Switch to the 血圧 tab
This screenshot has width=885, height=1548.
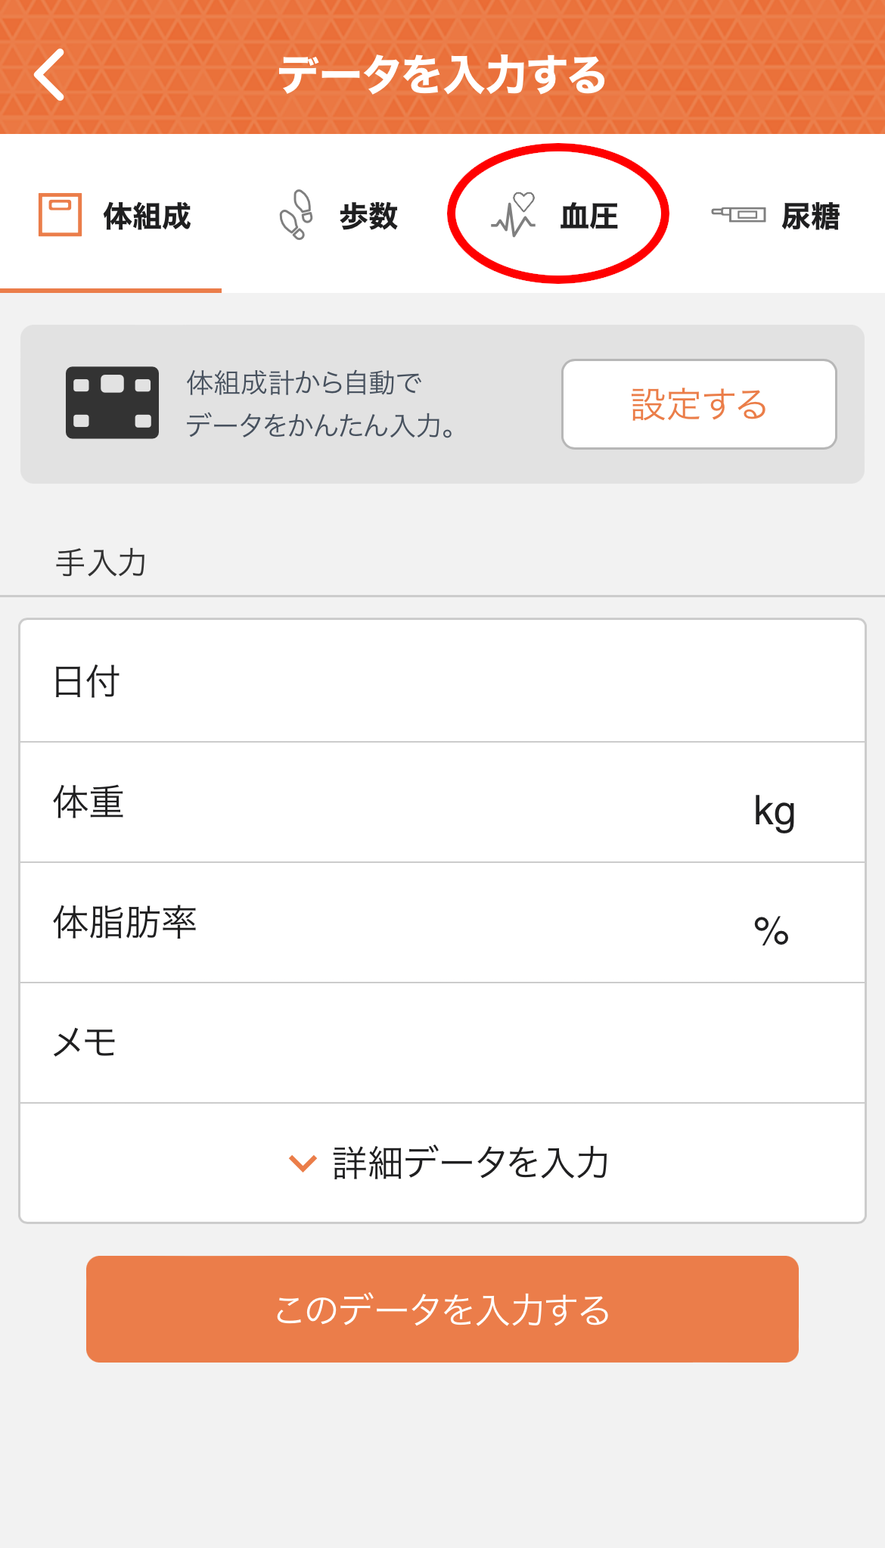point(553,216)
